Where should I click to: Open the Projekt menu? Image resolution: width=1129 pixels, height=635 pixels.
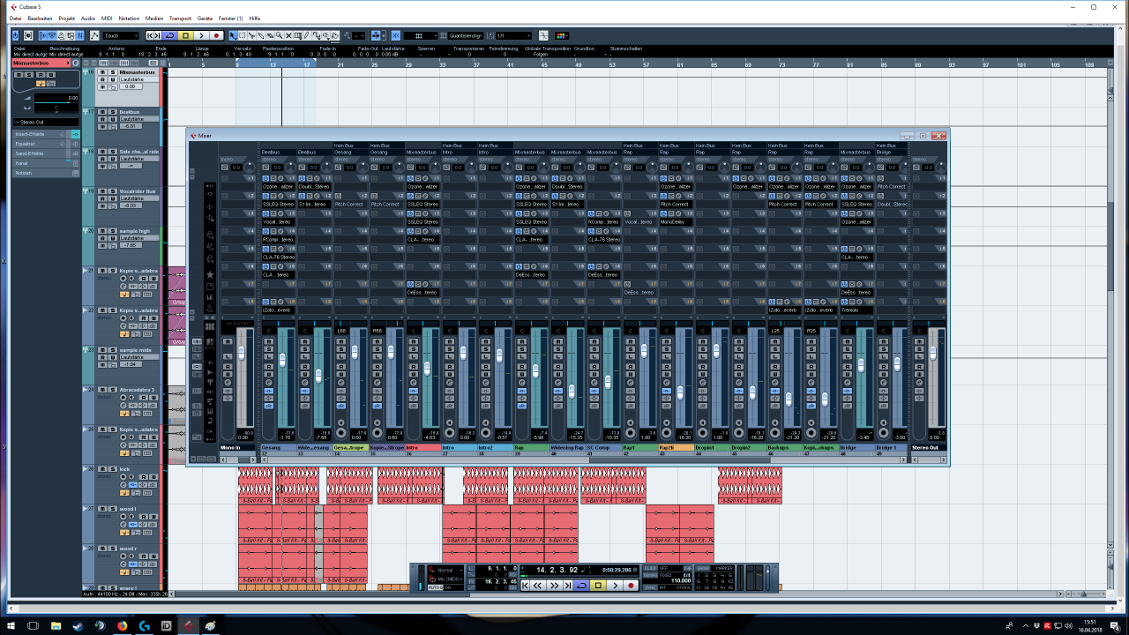coord(67,18)
